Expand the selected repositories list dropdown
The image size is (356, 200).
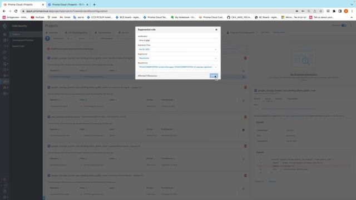point(177,67)
